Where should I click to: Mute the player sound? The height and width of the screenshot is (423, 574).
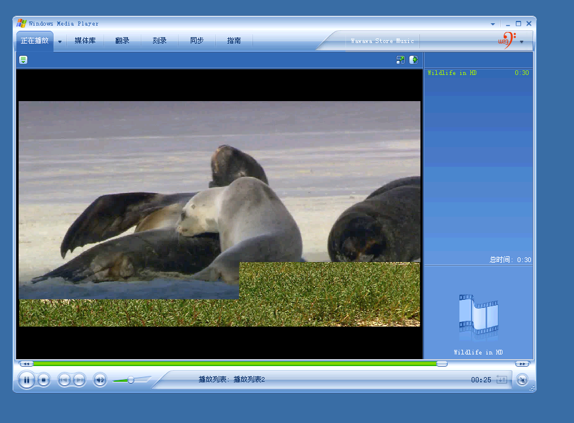click(x=100, y=380)
